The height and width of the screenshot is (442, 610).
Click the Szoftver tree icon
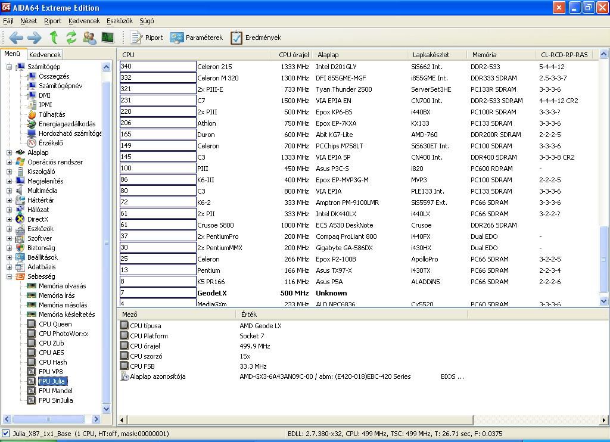[x=20, y=238]
